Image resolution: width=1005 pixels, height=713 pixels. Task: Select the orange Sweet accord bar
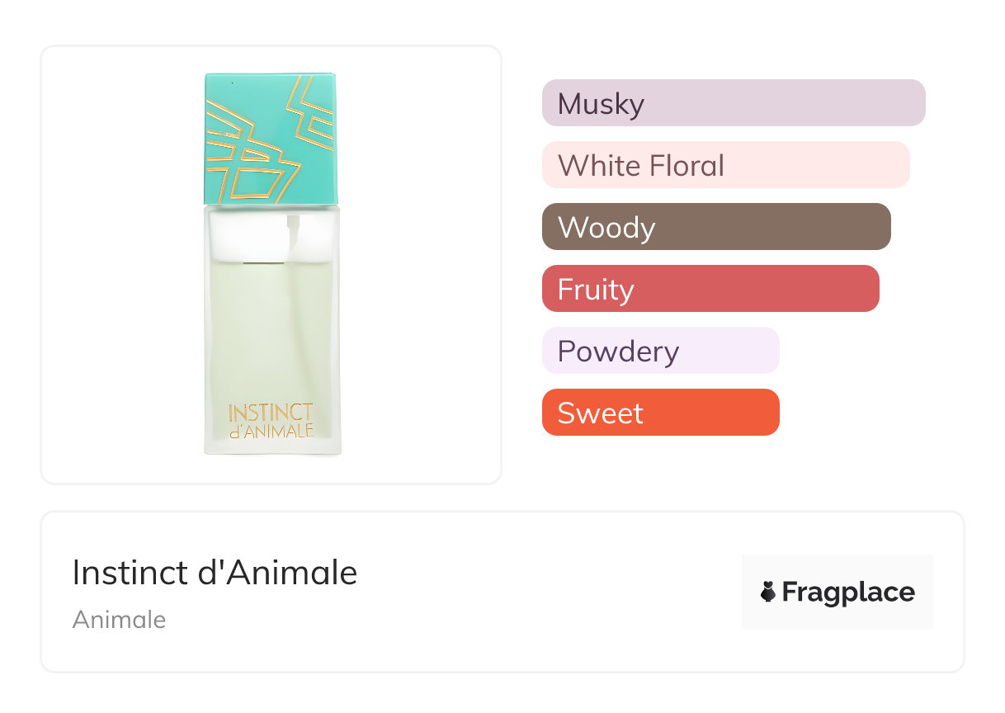click(x=660, y=413)
